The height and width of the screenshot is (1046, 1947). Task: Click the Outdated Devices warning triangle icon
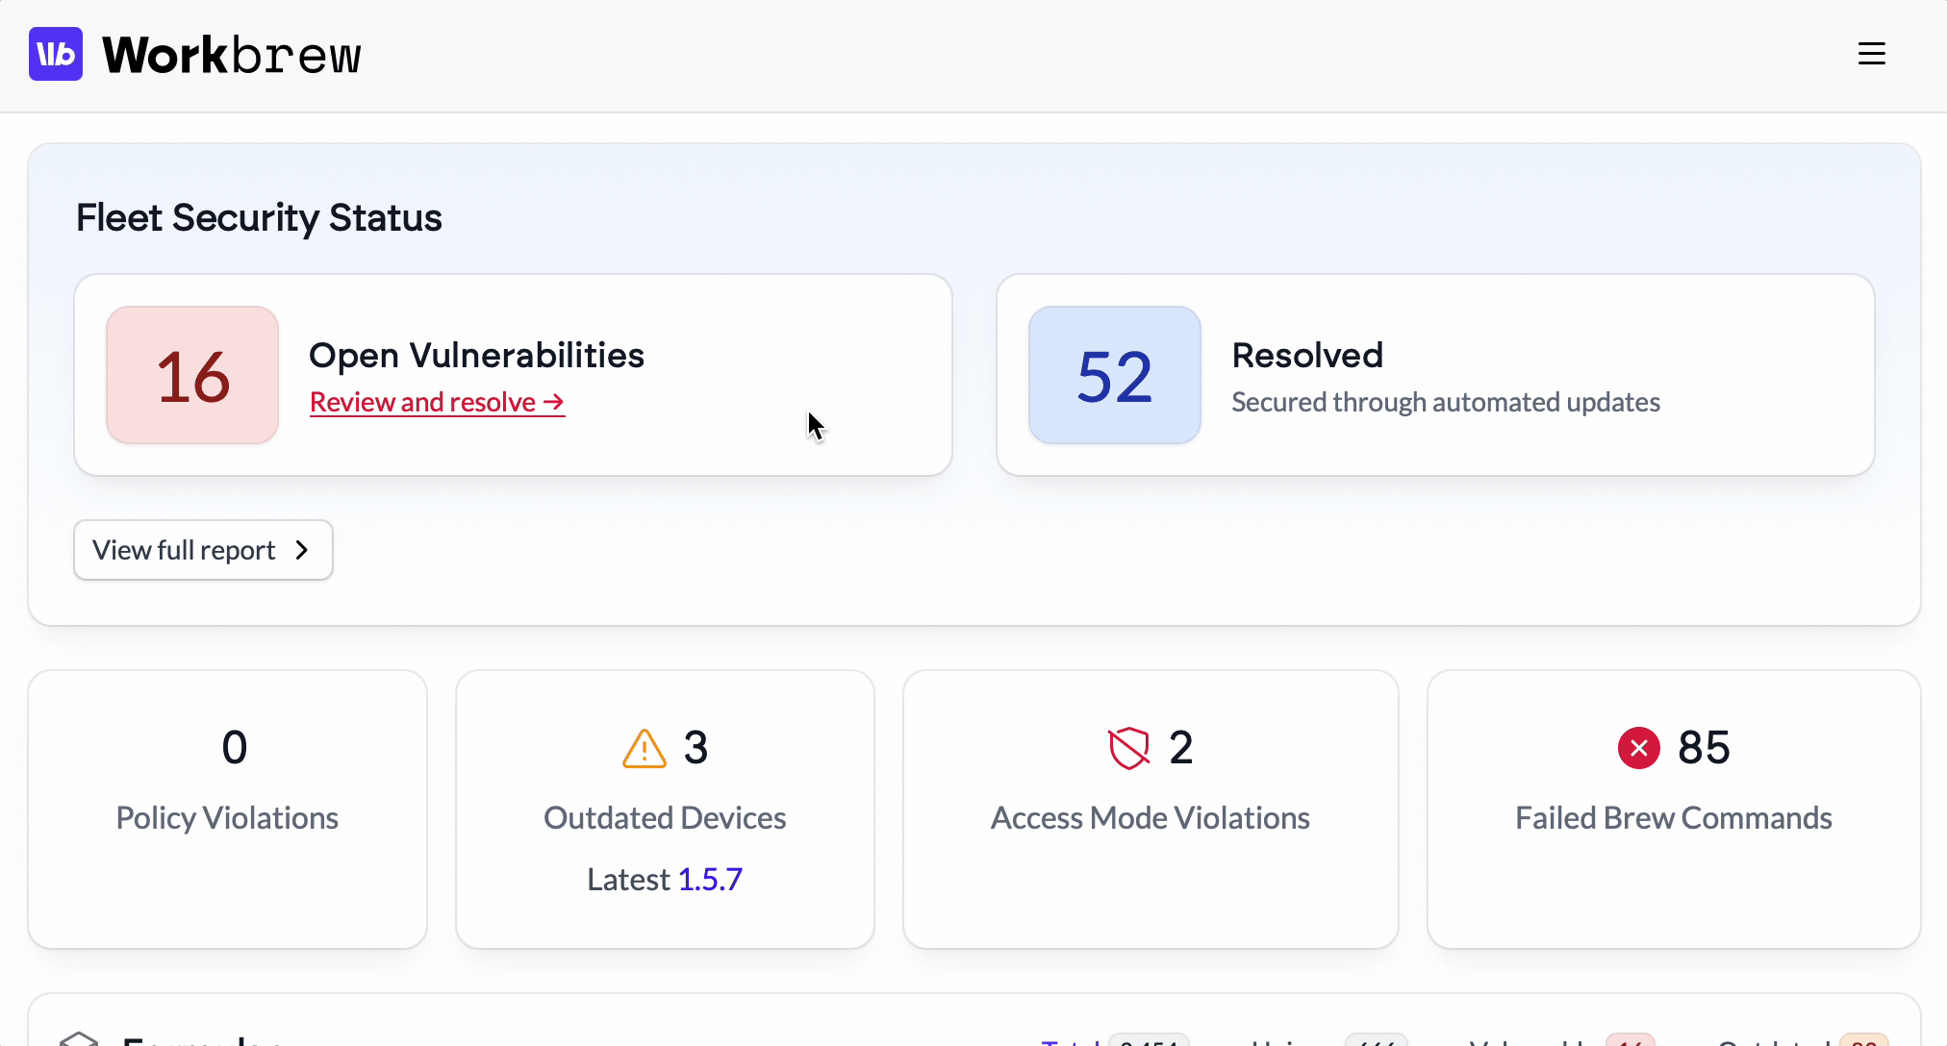click(x=644, y=748)
